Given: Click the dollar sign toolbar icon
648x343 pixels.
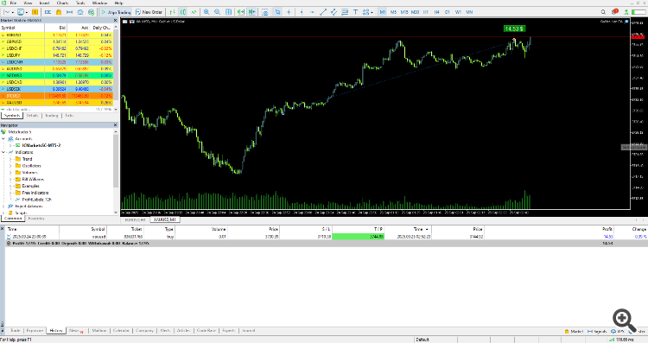Looking at the screenshot, I should 35,12.
